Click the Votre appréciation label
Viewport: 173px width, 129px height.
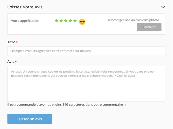pyautogui.click(x=25, y=21)
